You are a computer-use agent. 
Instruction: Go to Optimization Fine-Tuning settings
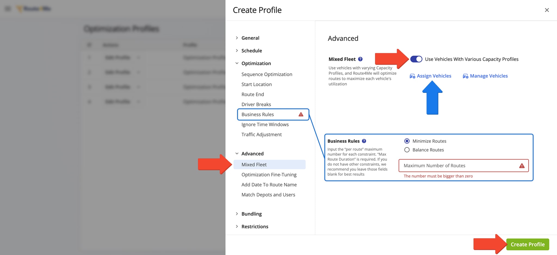(269, 175)
